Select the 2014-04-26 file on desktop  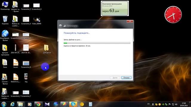click(x=26, y=49)
